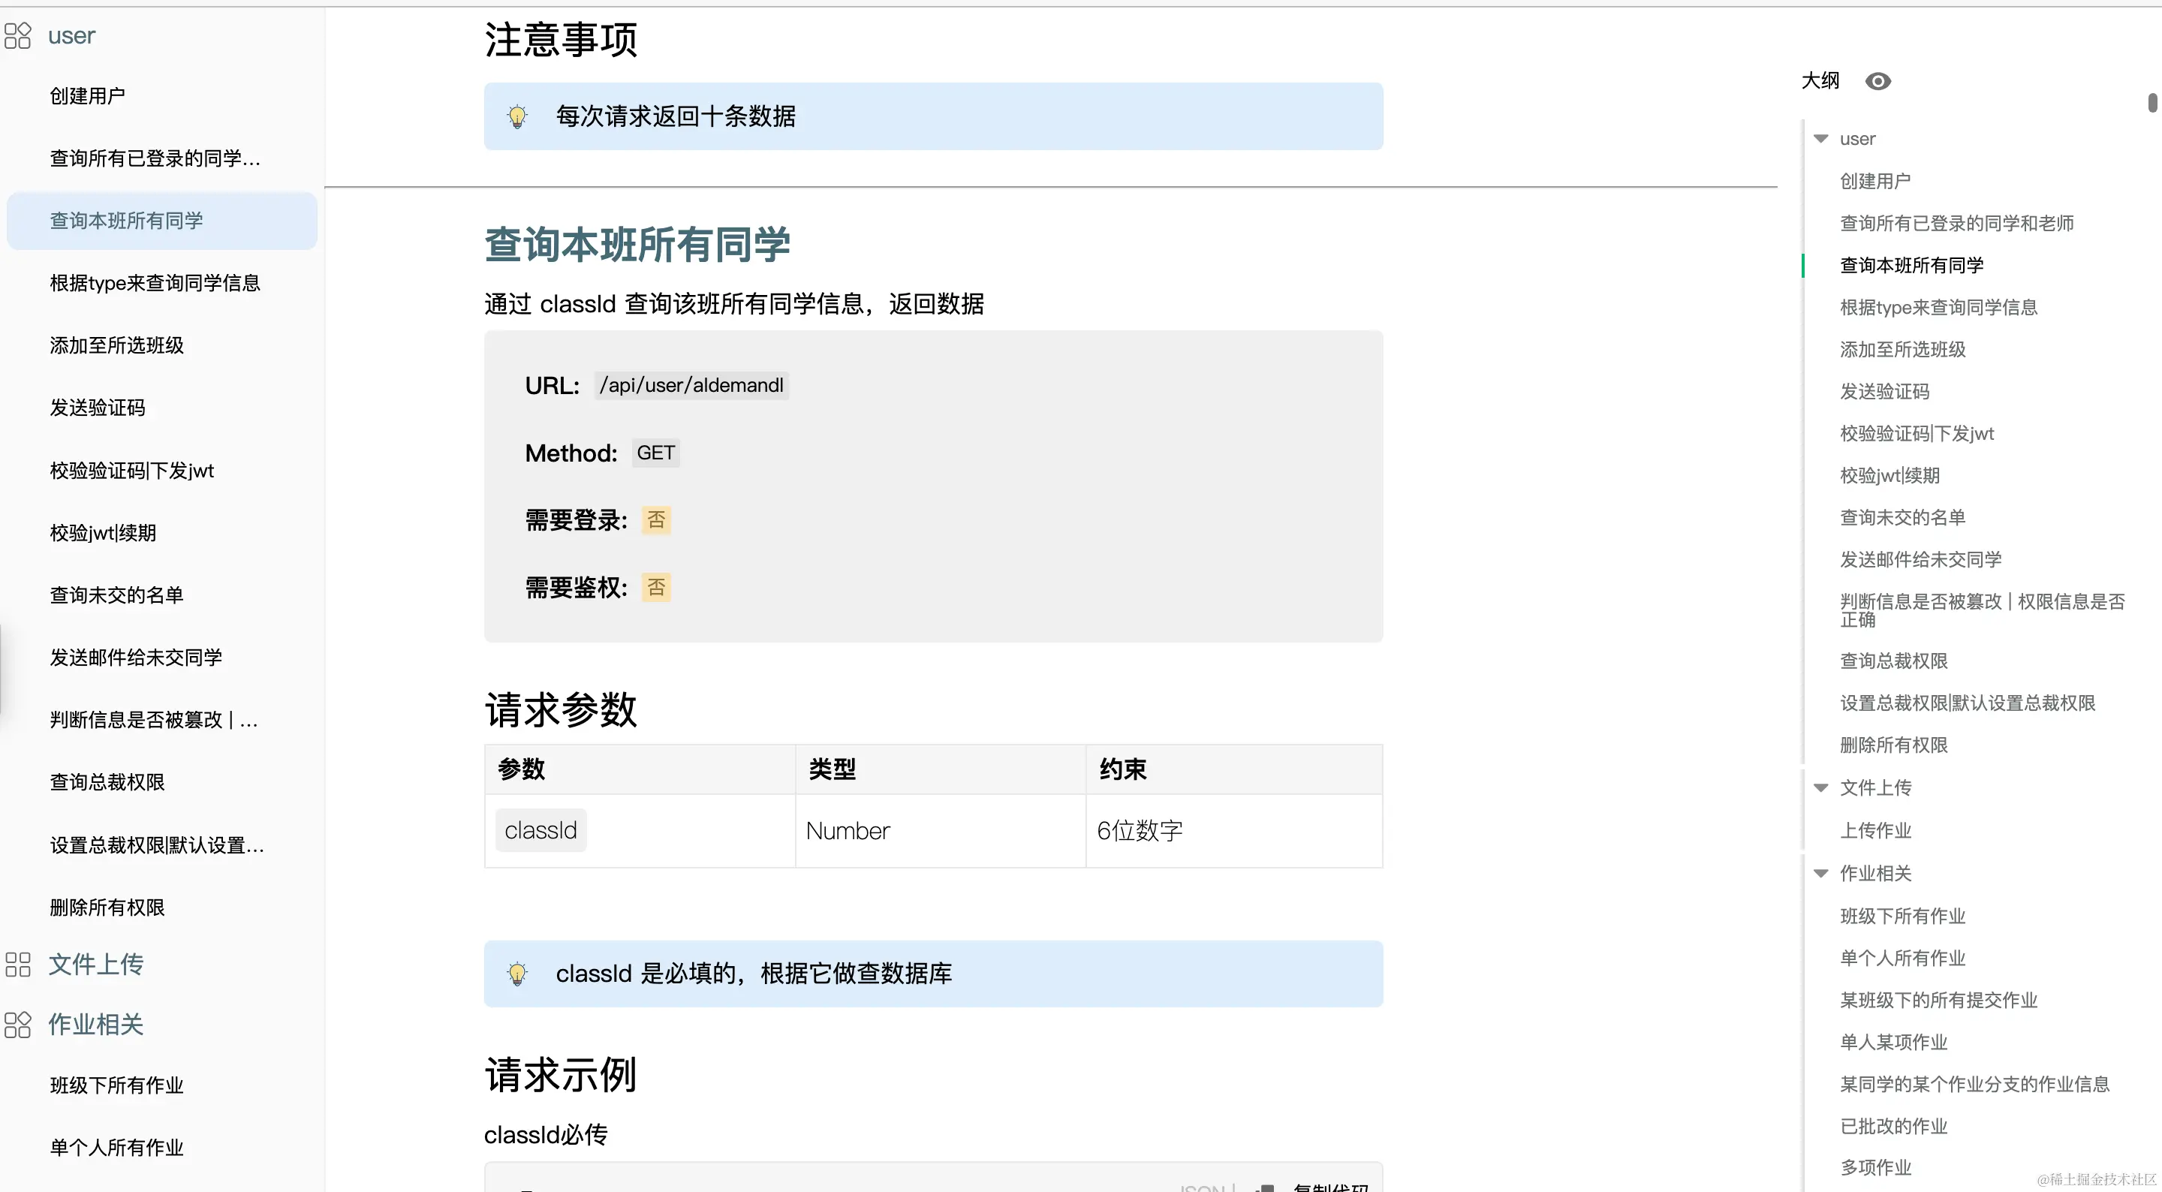
Task: Click lightbulb icon in classId 是必填的 note
Action: coord(518,974)
